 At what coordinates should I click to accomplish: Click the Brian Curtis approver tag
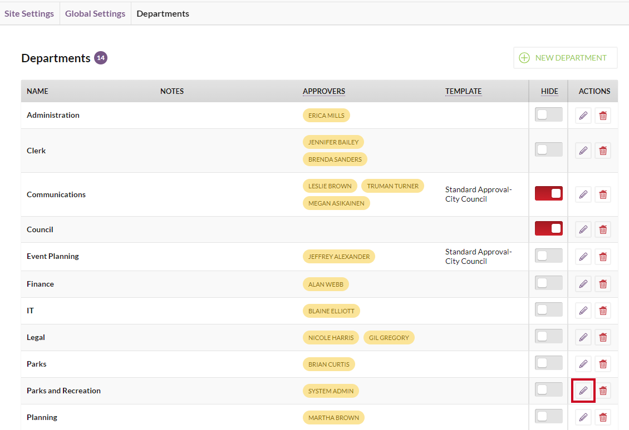coord(328,364)
